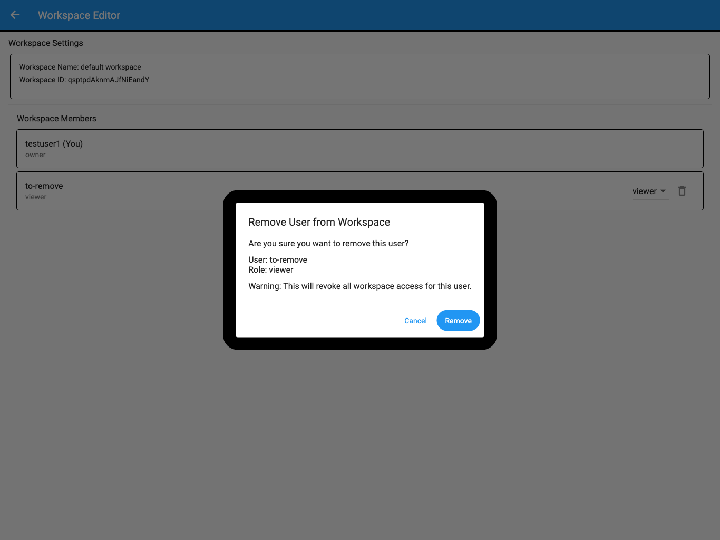
Task: Click the 'Role: viewer' line in dialog
Action: click(271, 270)
